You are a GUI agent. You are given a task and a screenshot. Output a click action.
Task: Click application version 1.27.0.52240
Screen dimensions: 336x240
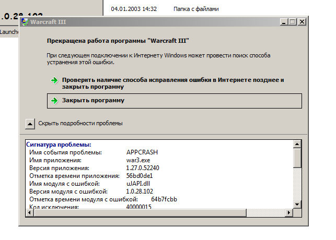click(143, 168)
